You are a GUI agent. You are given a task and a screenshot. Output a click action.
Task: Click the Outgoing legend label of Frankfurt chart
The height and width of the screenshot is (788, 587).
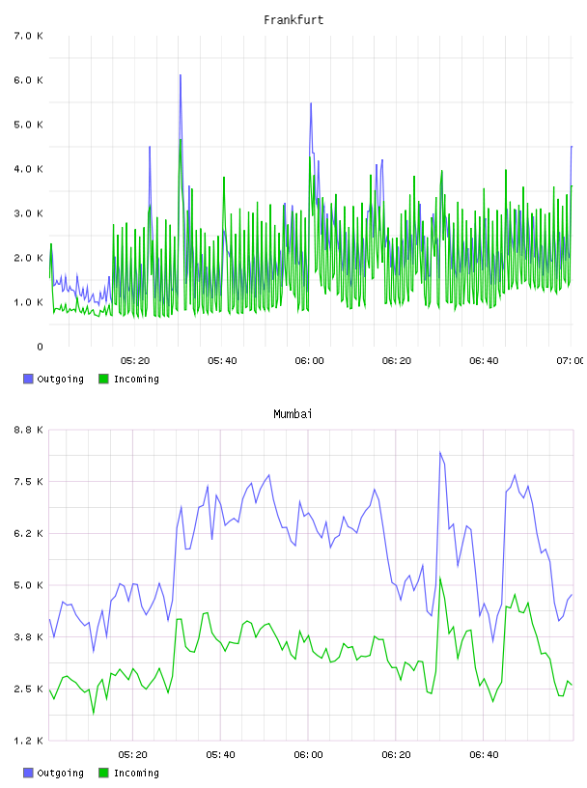(x=60, y=379)
